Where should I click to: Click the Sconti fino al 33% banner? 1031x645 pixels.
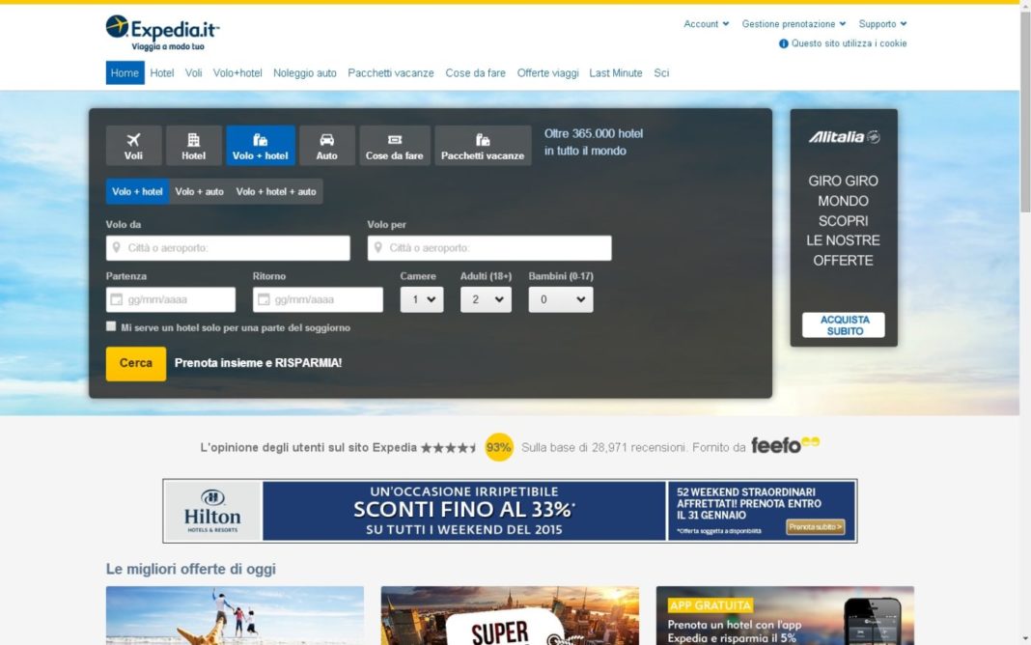[x=464, y=511]
